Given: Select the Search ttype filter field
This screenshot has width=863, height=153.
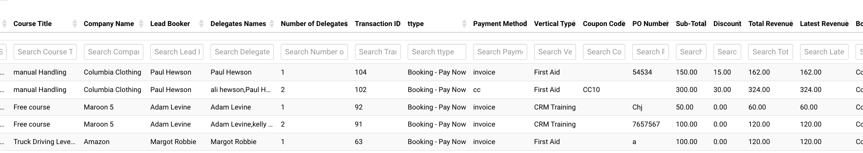Looking at the screenshot, I should pos(437,52).
